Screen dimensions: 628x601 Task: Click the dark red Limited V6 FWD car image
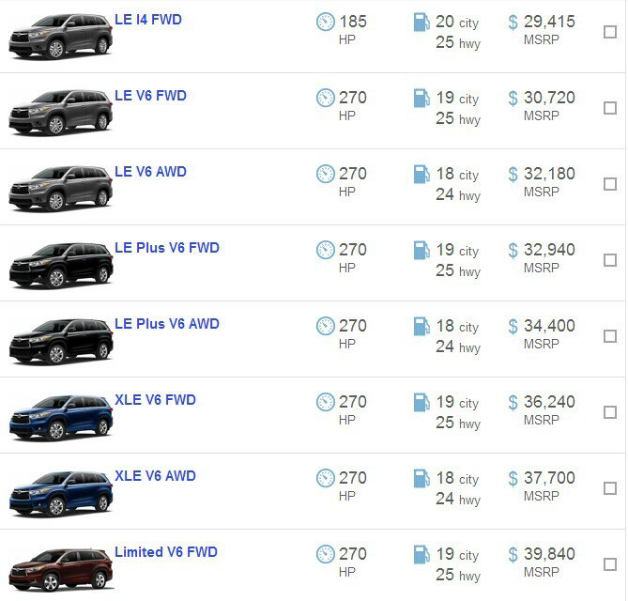point(60,568)
